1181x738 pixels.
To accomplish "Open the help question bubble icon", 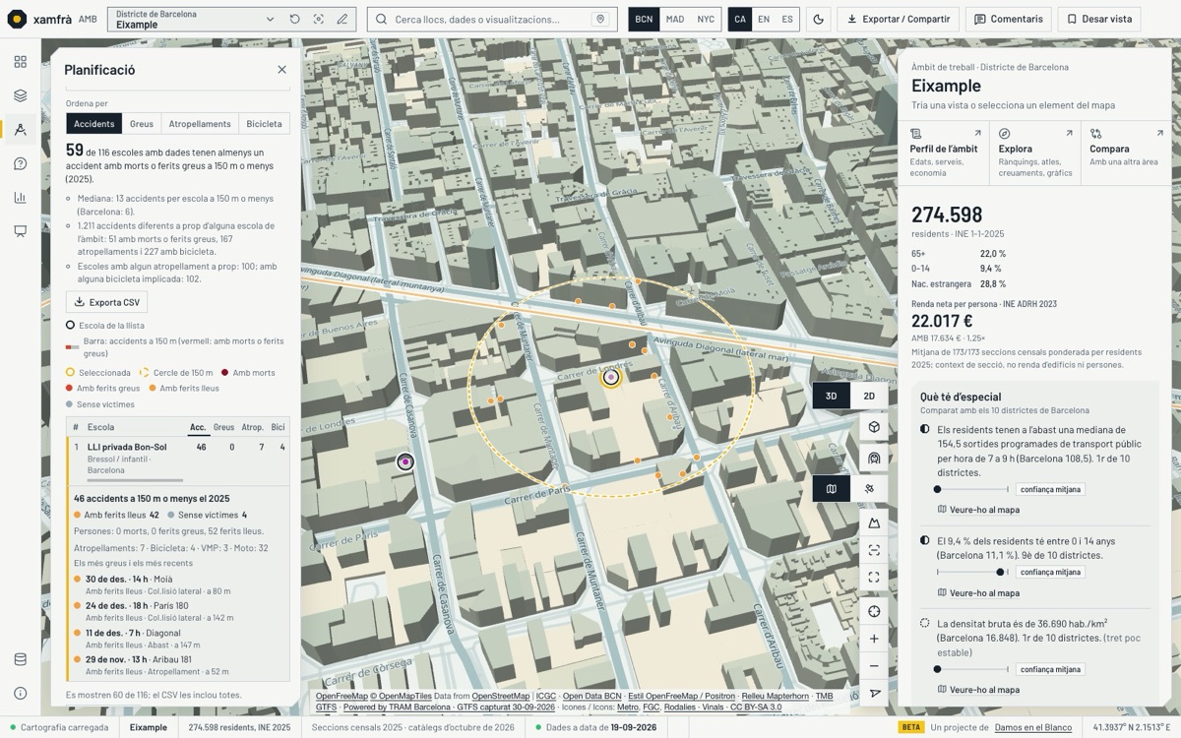I will tap(20, 163).
